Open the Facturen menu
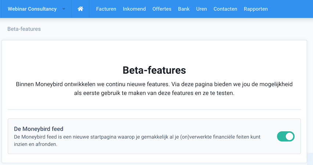The image size is (313, 165). point(106,9)
